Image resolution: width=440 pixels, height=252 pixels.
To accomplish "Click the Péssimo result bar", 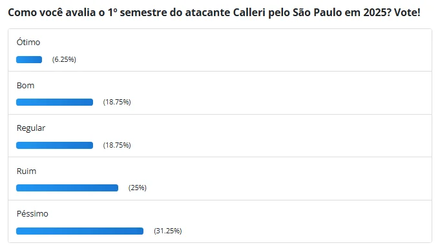I will [x=79, y=231].
